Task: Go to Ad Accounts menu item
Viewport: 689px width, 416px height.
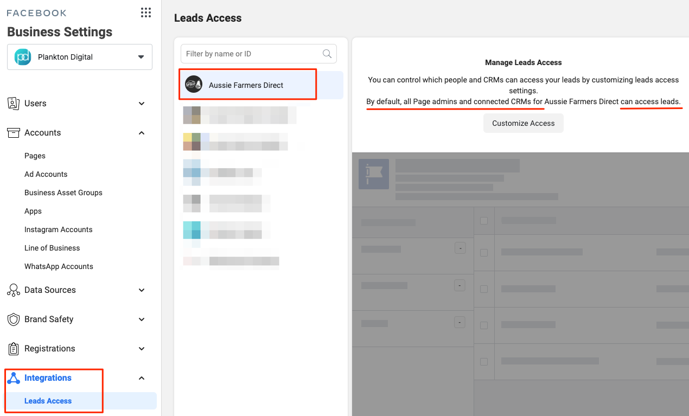Action: tap(46, 174)
